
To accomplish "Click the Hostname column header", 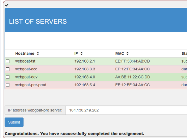I will 25,54.
